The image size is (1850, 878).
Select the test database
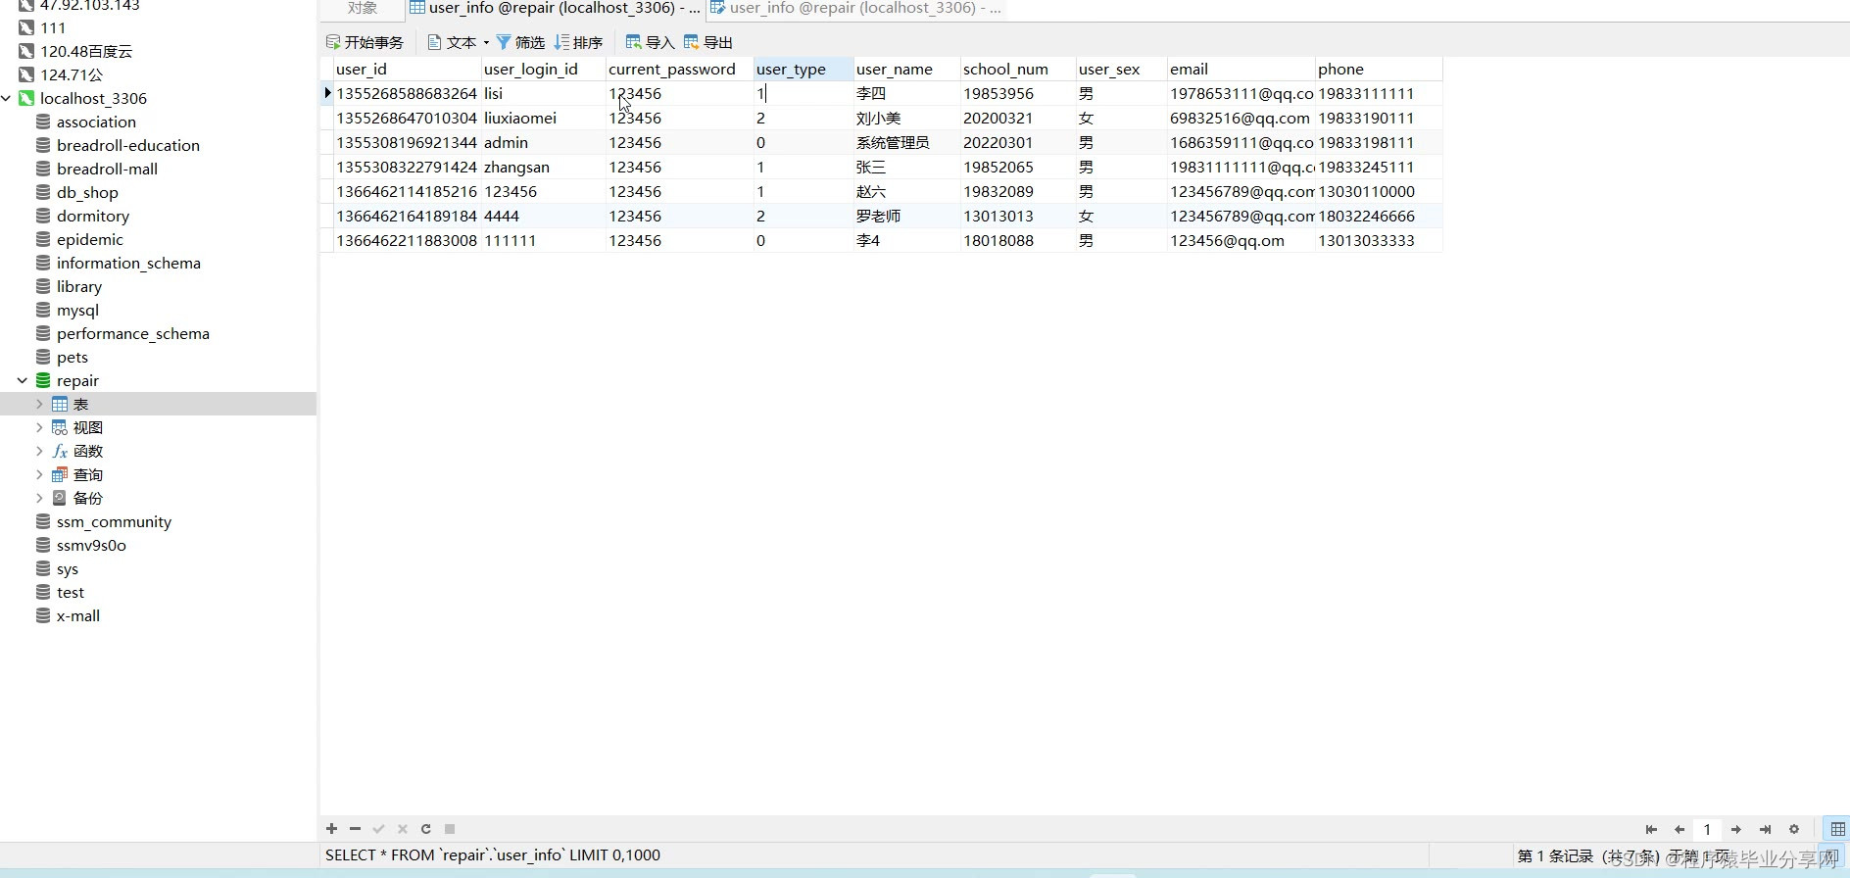[71, 592]
